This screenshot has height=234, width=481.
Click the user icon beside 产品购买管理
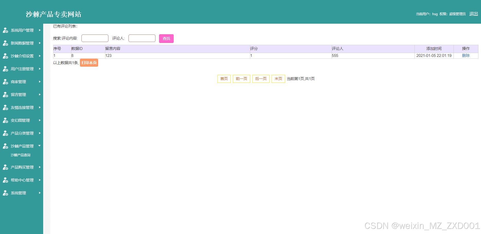(x=5, y=167)
